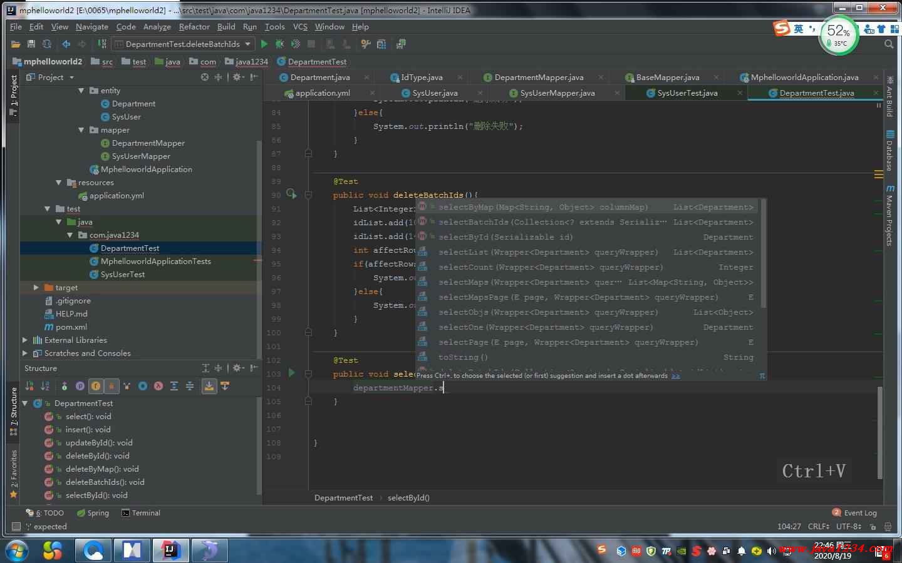Image resolution: width=902 pixels, height=563 pixels.
Task: Switch to the DepartmentMapper.java editor tab
Action: 539,77
